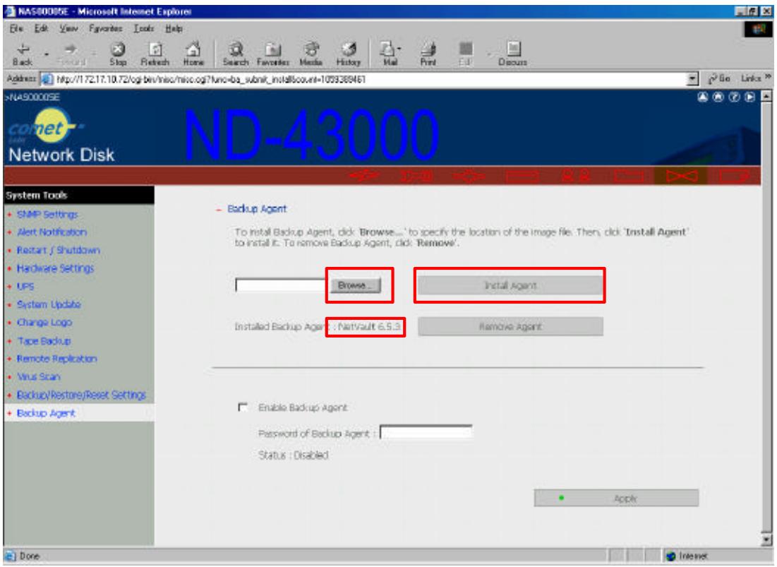Open the Restart / Shutdown link
The width and height of the screenshot is (777, 567).
pyautogui.click(x=59, y=250)
